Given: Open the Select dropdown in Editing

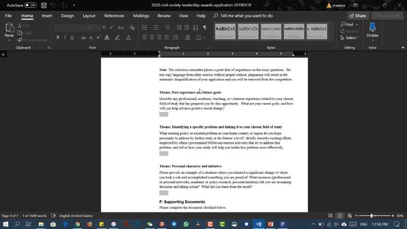Looking at the screenshot, I should pyautogui.click(x=350, y=38).
